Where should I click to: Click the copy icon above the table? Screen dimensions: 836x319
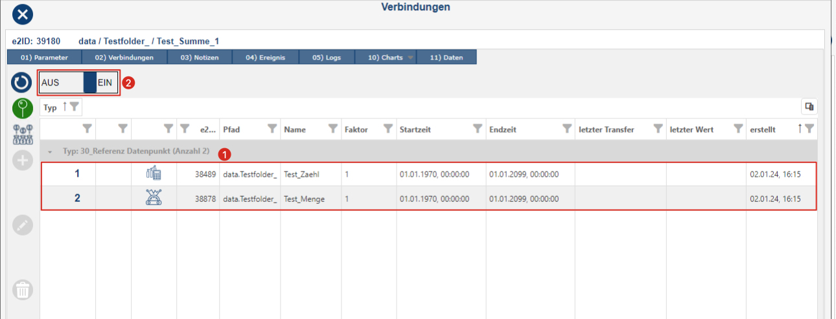(x=809, y=107)
